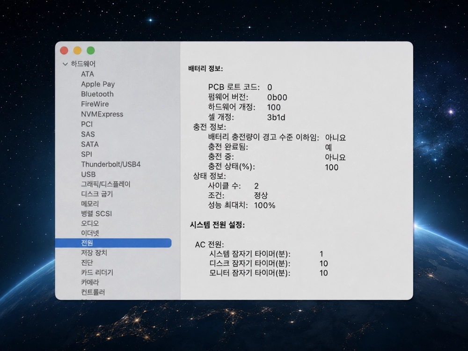
Task: Open Thunderbolt/USB4 in the sidebar
Action: [x=111, y=164]
